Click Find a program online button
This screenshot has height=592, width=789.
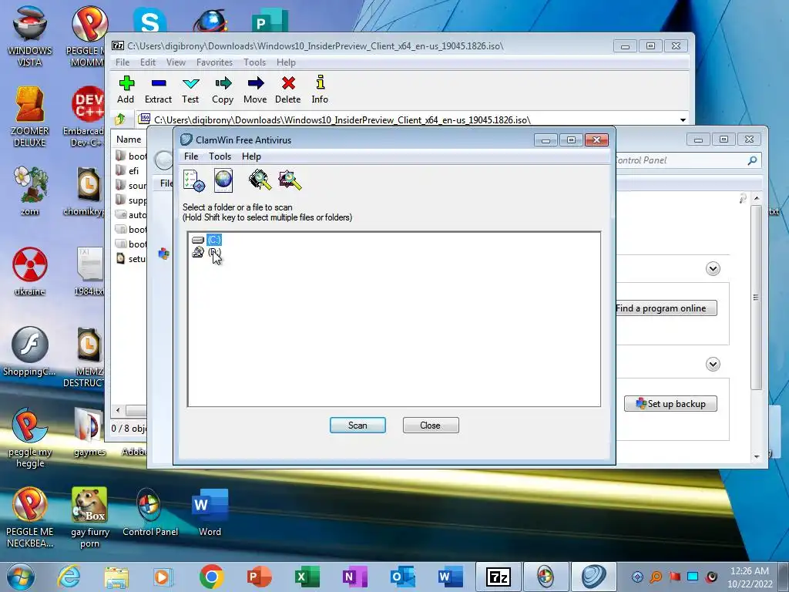click(666, 308)
